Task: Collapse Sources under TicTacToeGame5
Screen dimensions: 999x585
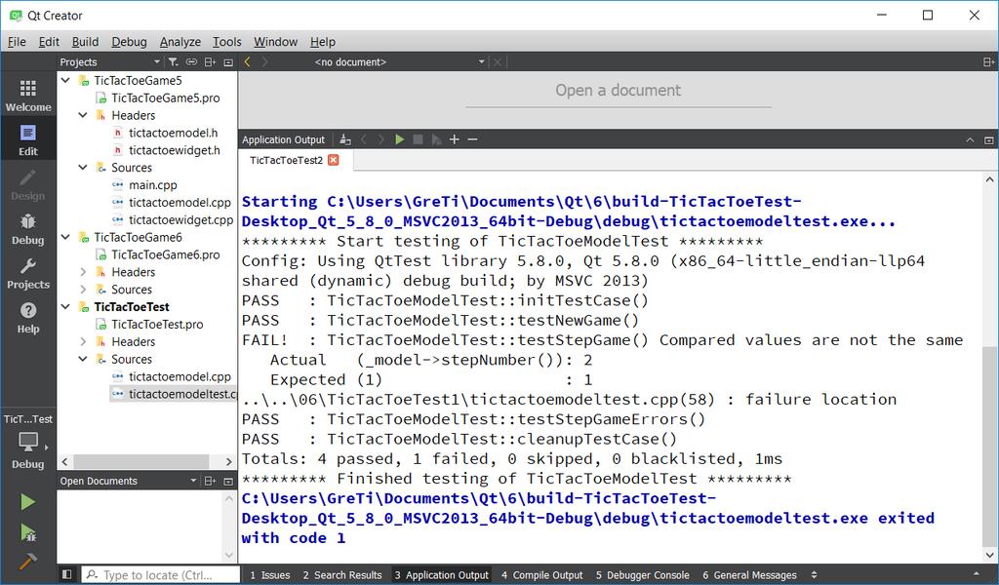Action: click(83, 168)
